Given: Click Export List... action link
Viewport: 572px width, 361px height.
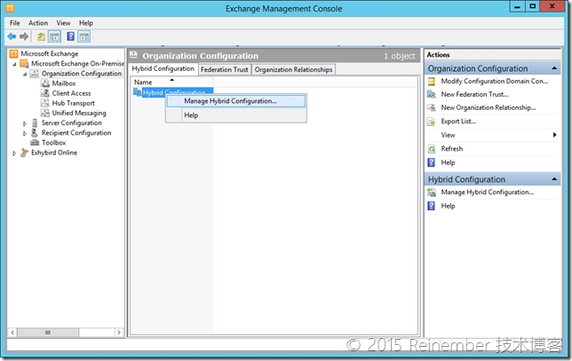Looking at the screenshot, I should 458,122.
